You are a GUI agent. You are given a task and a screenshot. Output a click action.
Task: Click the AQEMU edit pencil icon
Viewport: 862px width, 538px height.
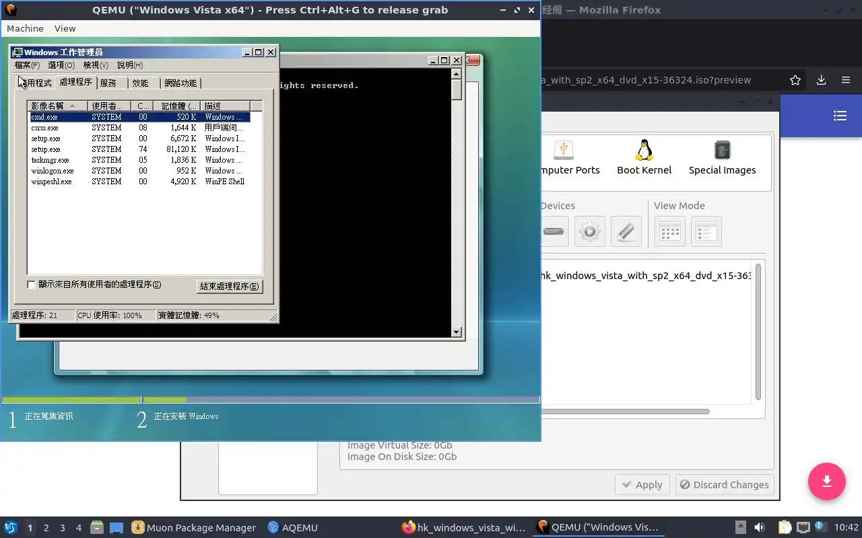pyautogui.click(x=626, y=231)
